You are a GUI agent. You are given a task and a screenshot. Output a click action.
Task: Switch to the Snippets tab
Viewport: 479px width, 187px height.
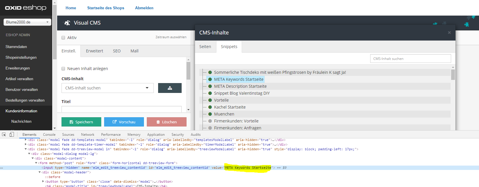229,47
